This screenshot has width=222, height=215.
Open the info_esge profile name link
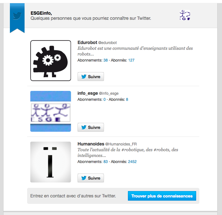[88, 93]
